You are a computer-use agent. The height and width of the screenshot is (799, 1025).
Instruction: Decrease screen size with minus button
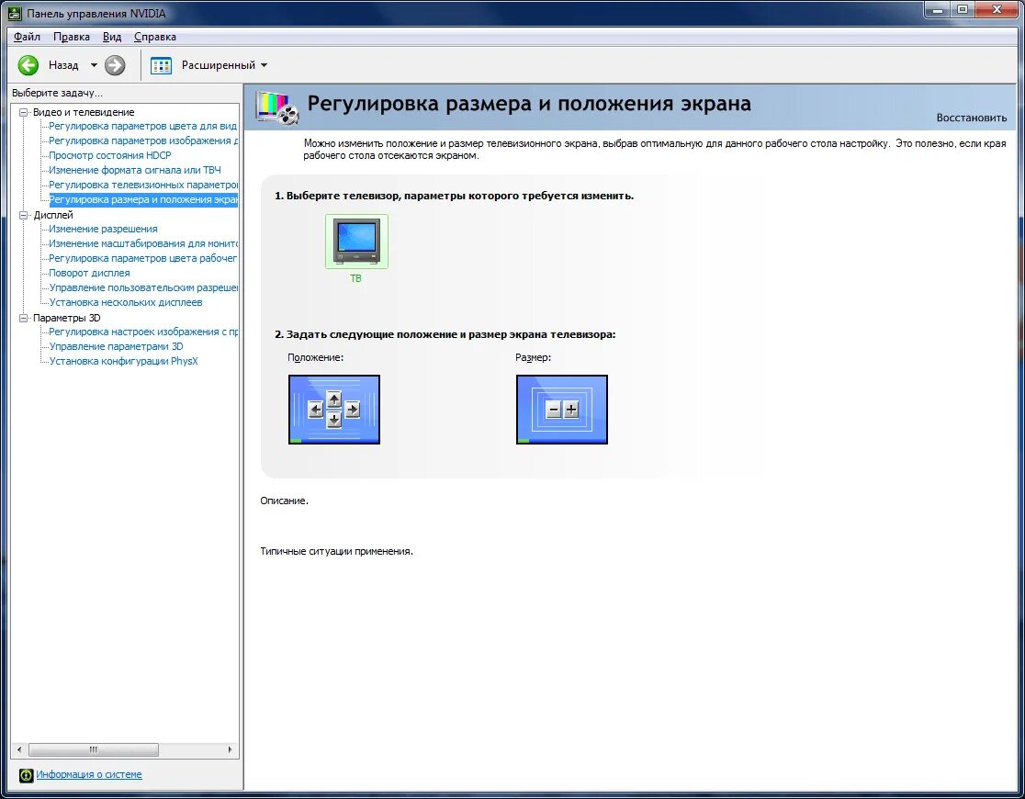point(554,410)
